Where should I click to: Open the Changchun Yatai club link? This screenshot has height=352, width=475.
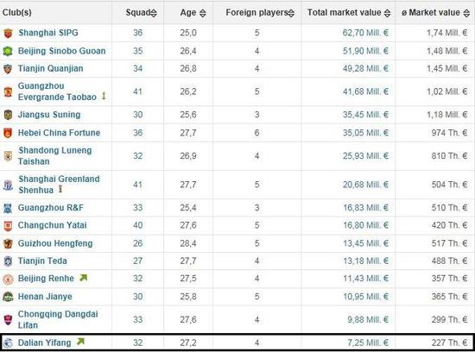[x=52, y=225]
